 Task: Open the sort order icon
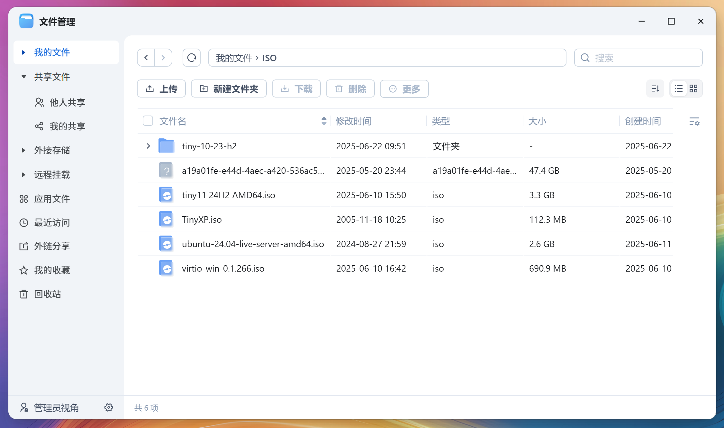[x=655, y=88]
